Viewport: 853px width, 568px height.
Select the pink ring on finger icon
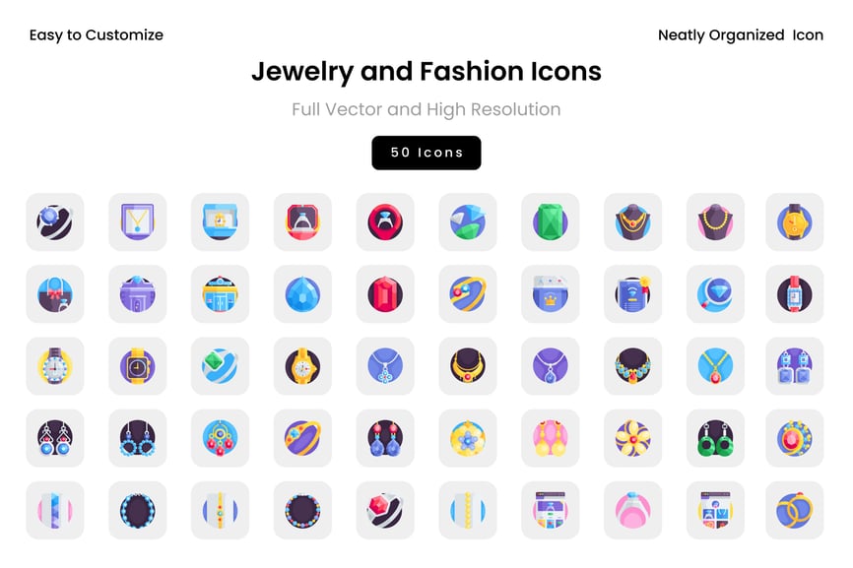[x=632, y=510]
